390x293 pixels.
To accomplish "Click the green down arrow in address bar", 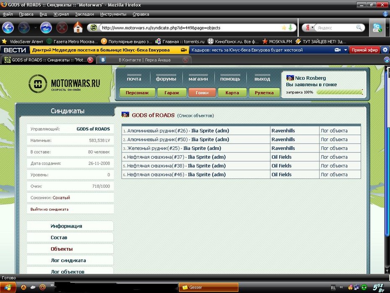I will 291,28.
